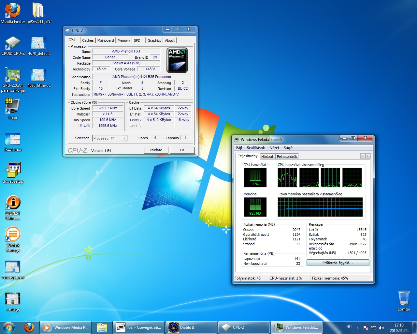Open the vantage_new desktop file
This screenshot has width=417, height=334.
click(x=13, y=270)
